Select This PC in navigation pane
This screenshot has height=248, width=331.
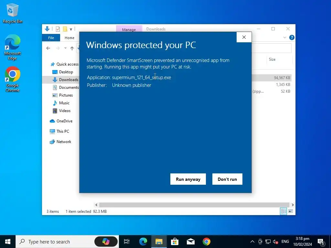59,131
